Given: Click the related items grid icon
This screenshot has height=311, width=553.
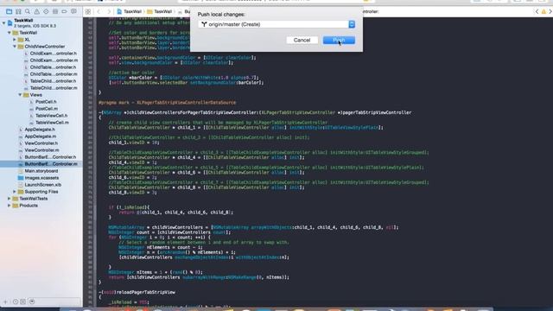Looking at the screenshot, I should pyautogui.click(x=88, y=11).
